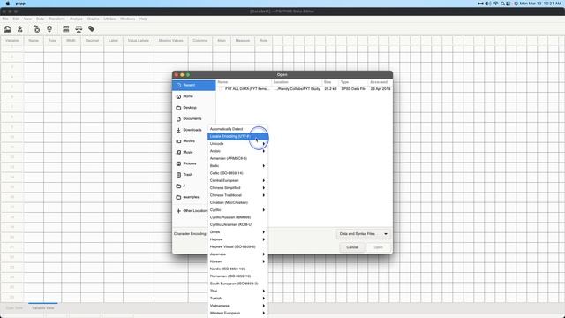Expand the Baltic encoding submenu
Screen dimensions: 565x318
click(x=237, y=166)
